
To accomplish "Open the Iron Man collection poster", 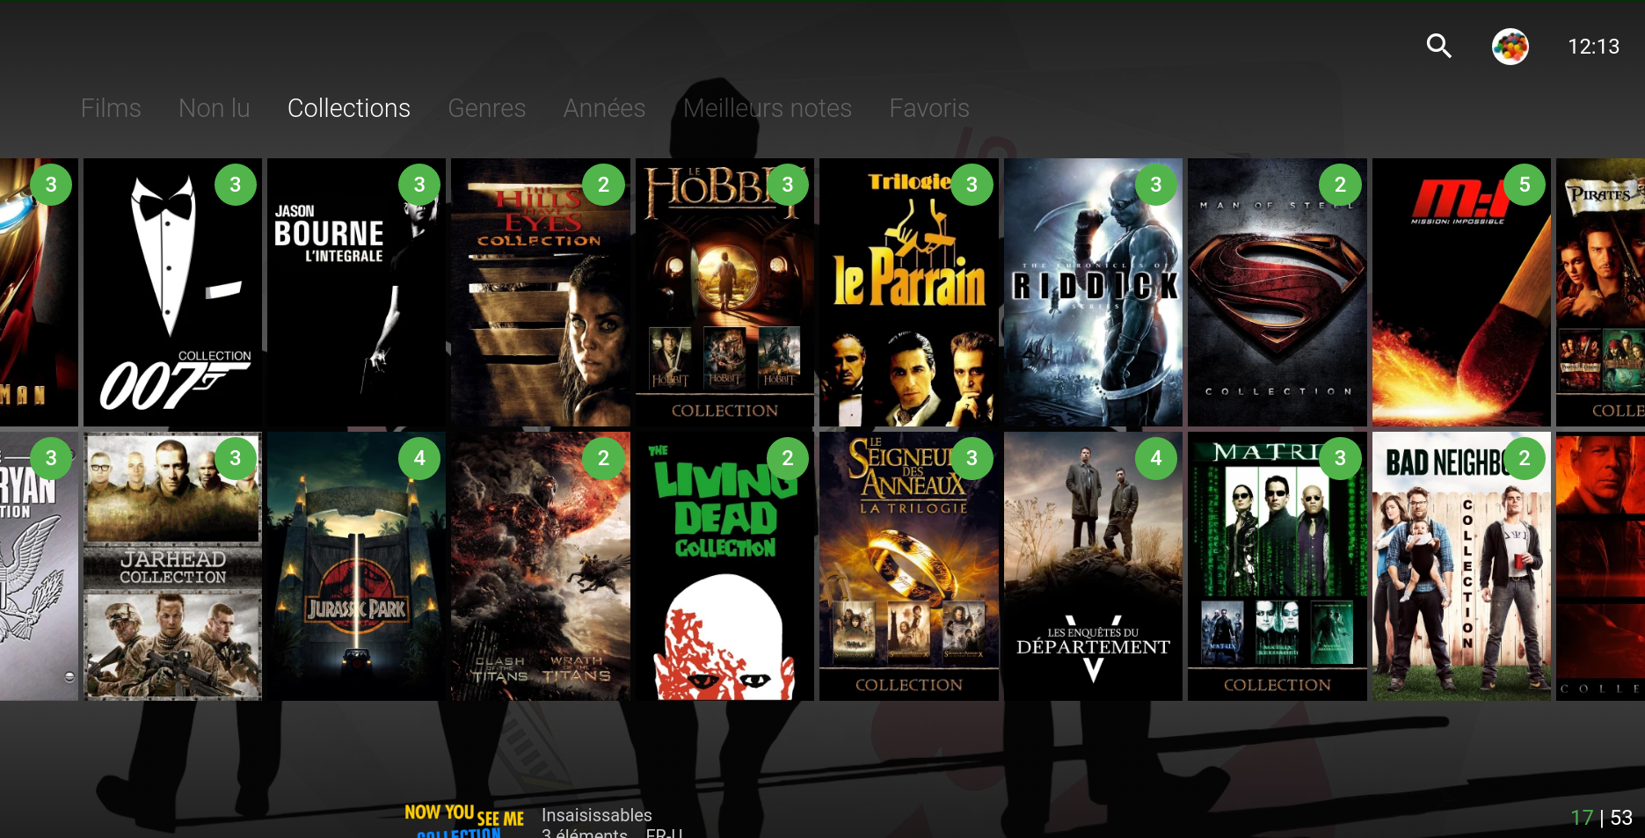I will pos(39,293).
